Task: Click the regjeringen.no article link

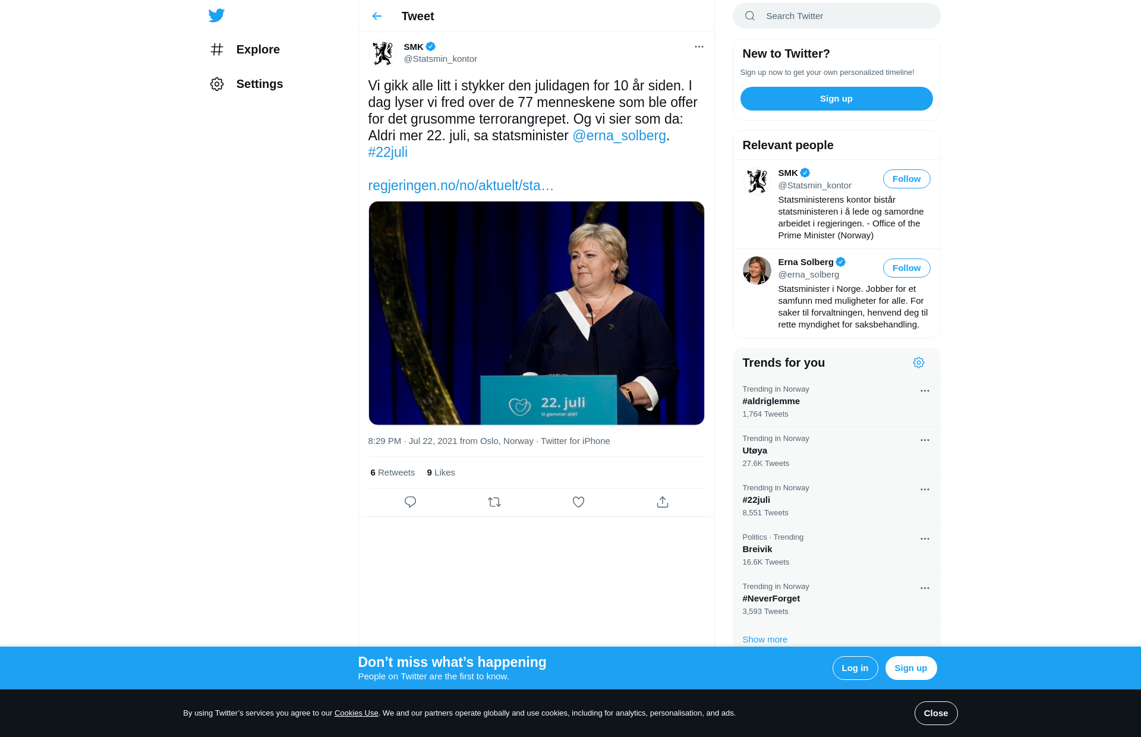Action: click(x=461, y=185)
